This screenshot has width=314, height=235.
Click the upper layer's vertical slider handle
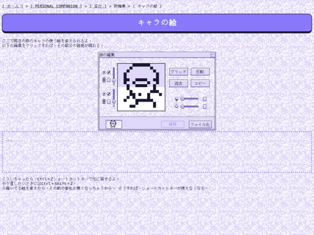114,81
